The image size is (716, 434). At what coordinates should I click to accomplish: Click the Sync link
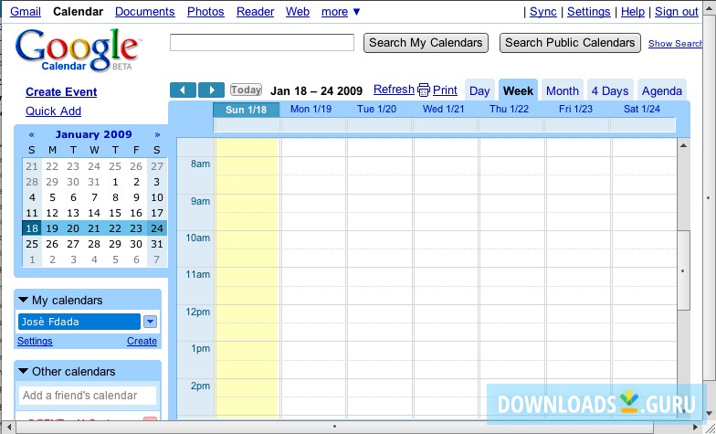tap(543, 12)
